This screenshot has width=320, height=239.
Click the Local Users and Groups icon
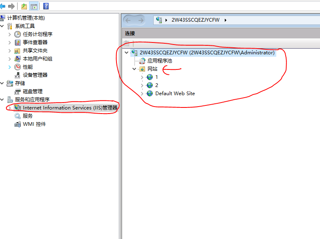pos(18,59)
